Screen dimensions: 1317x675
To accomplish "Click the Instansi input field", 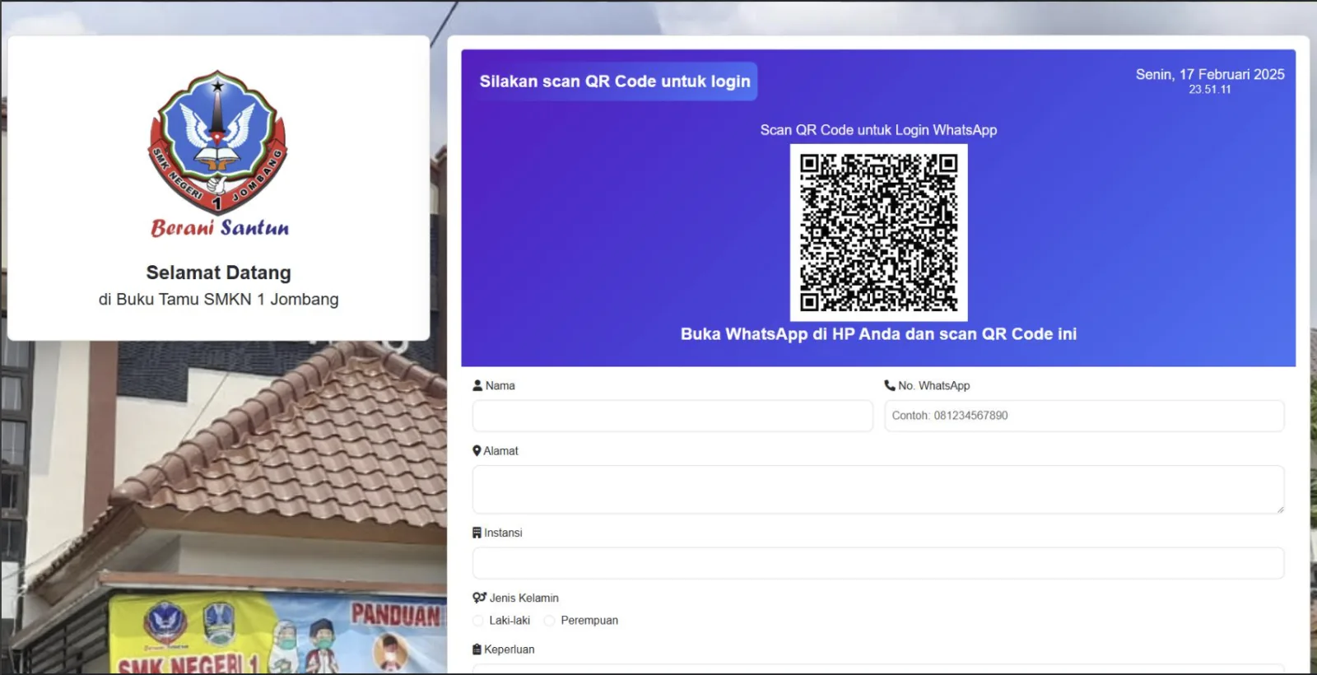I will click(878, 563).
